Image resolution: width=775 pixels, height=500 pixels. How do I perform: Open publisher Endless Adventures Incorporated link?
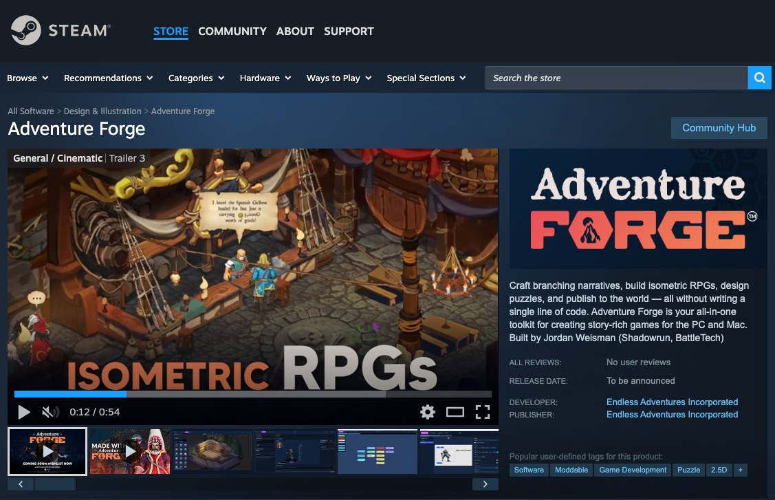pos(673,415)
